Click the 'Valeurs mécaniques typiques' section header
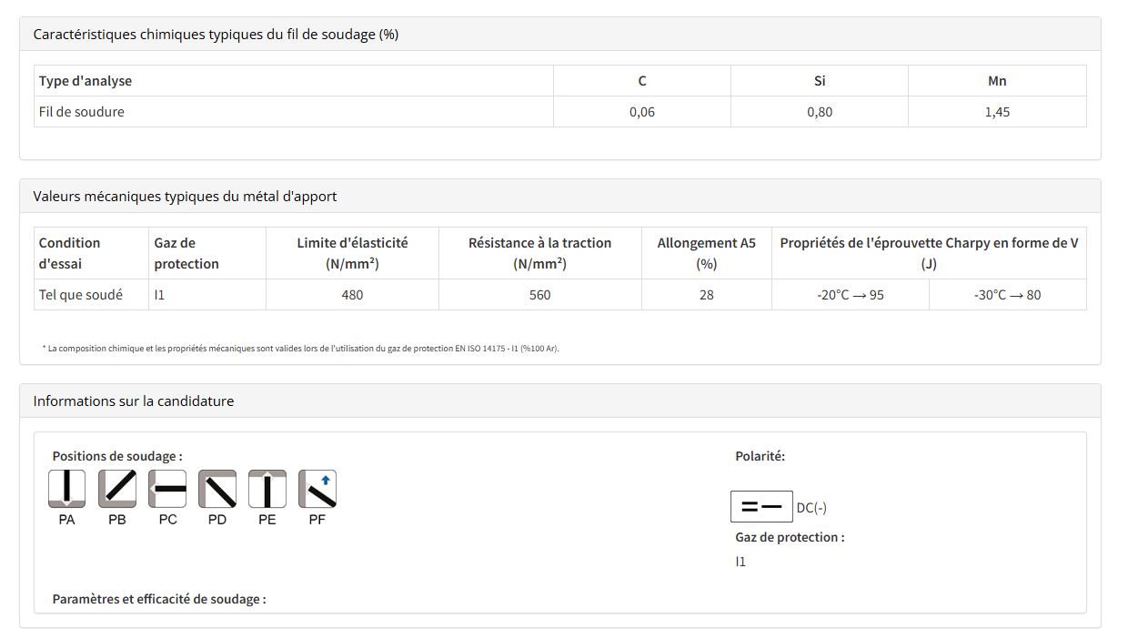Viewport: 1138px width, 639px height. point(185,197)
